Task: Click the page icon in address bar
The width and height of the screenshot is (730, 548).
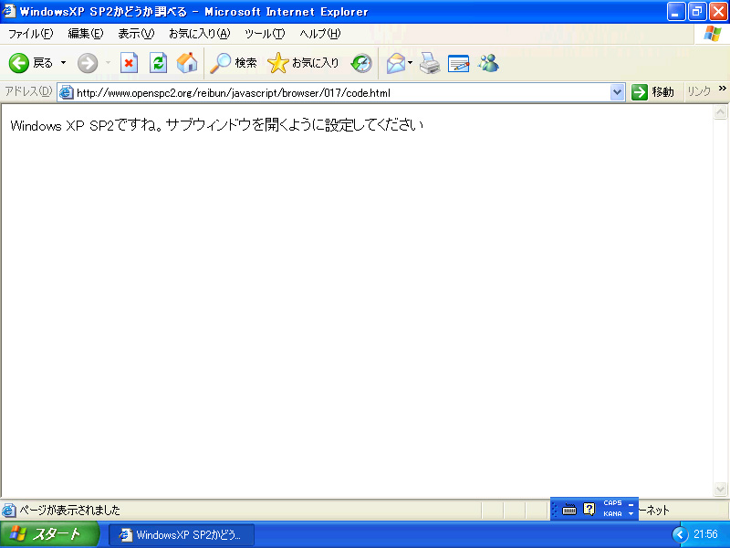Action: pos(67,92)
